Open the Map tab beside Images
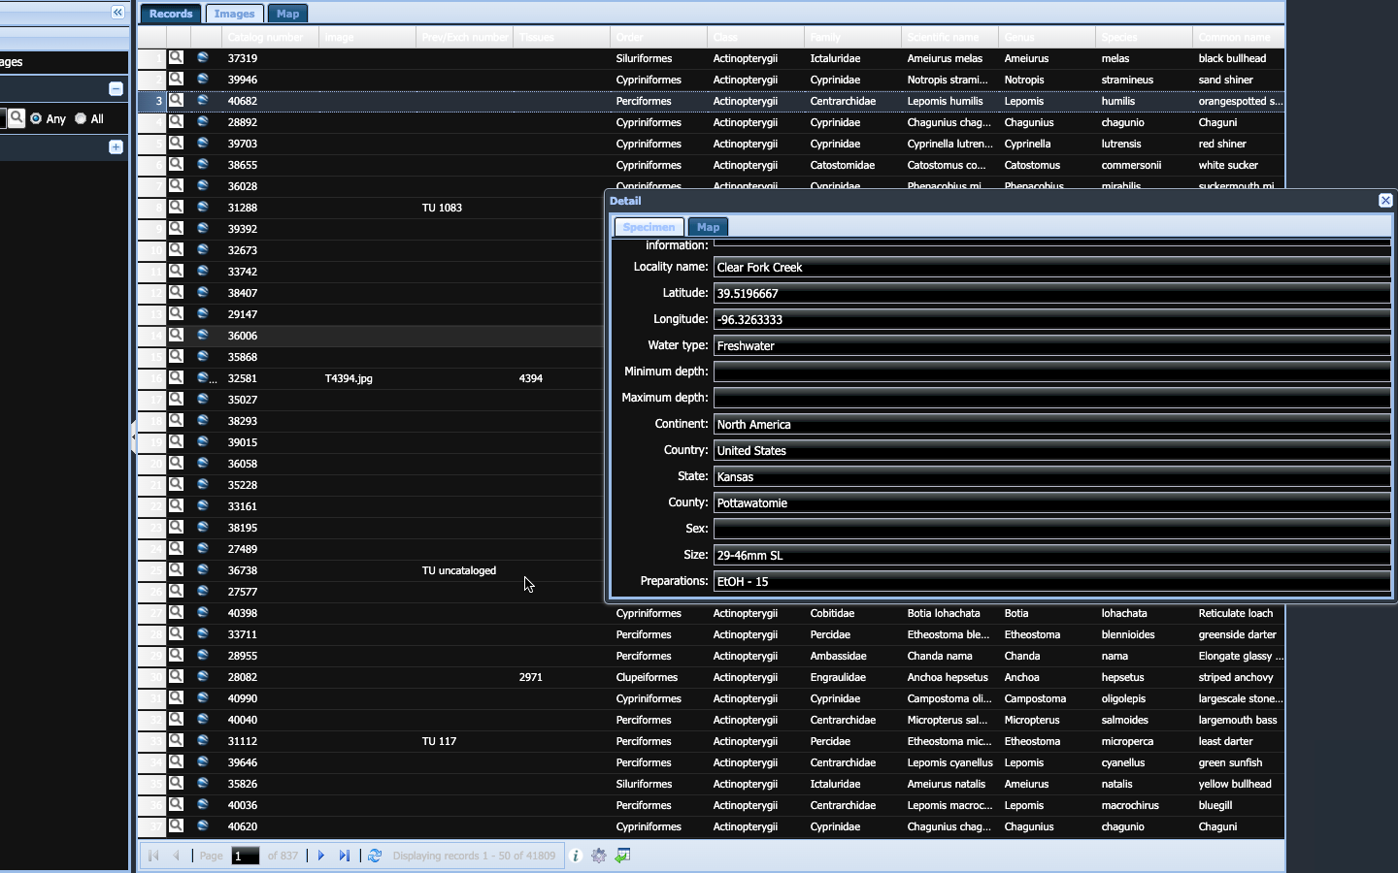The height and width of the screenshot is (873, 1398). [x=288, y=14]
